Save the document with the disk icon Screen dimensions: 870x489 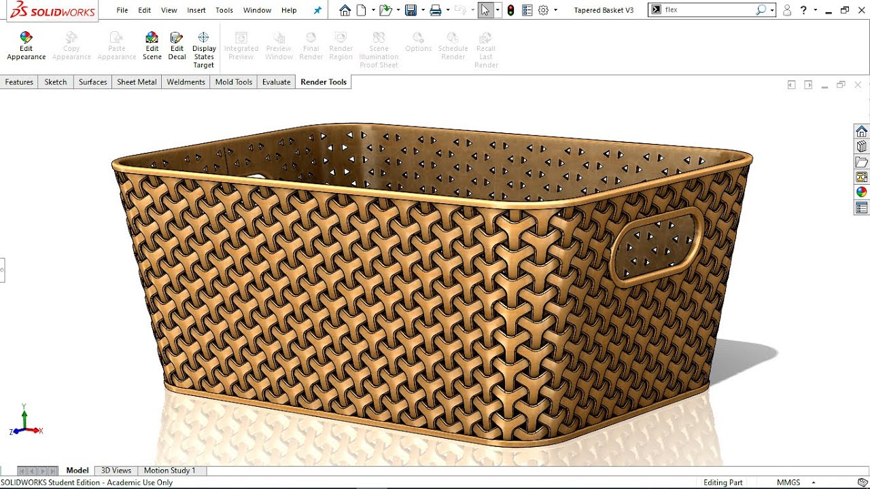411,10
